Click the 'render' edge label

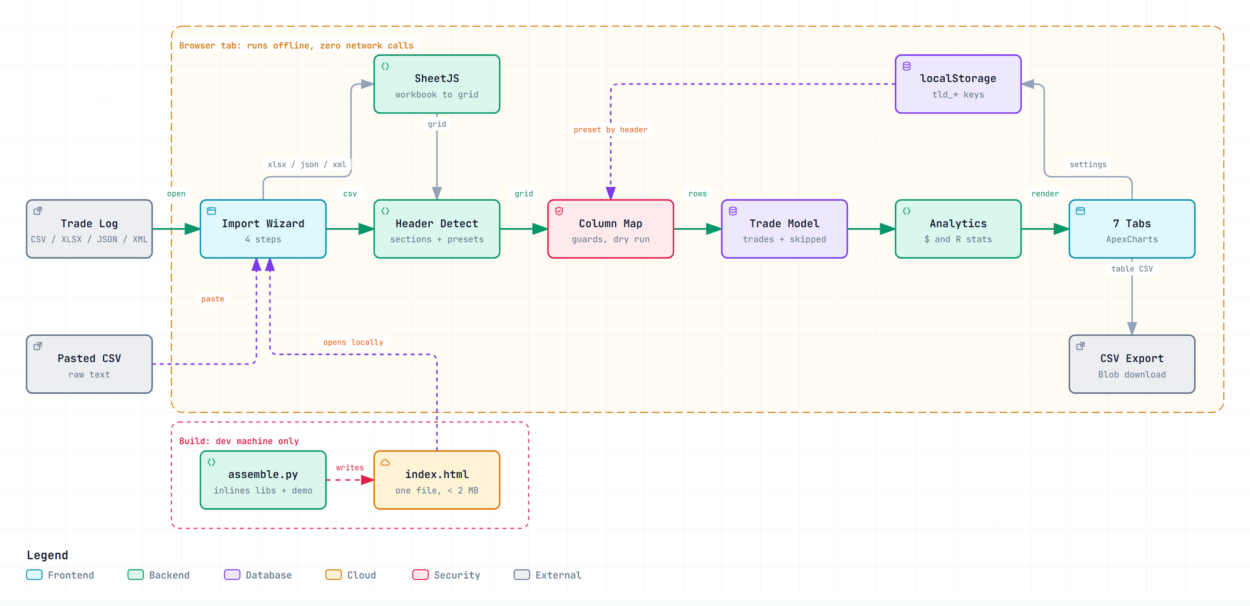pos(1045,194)
